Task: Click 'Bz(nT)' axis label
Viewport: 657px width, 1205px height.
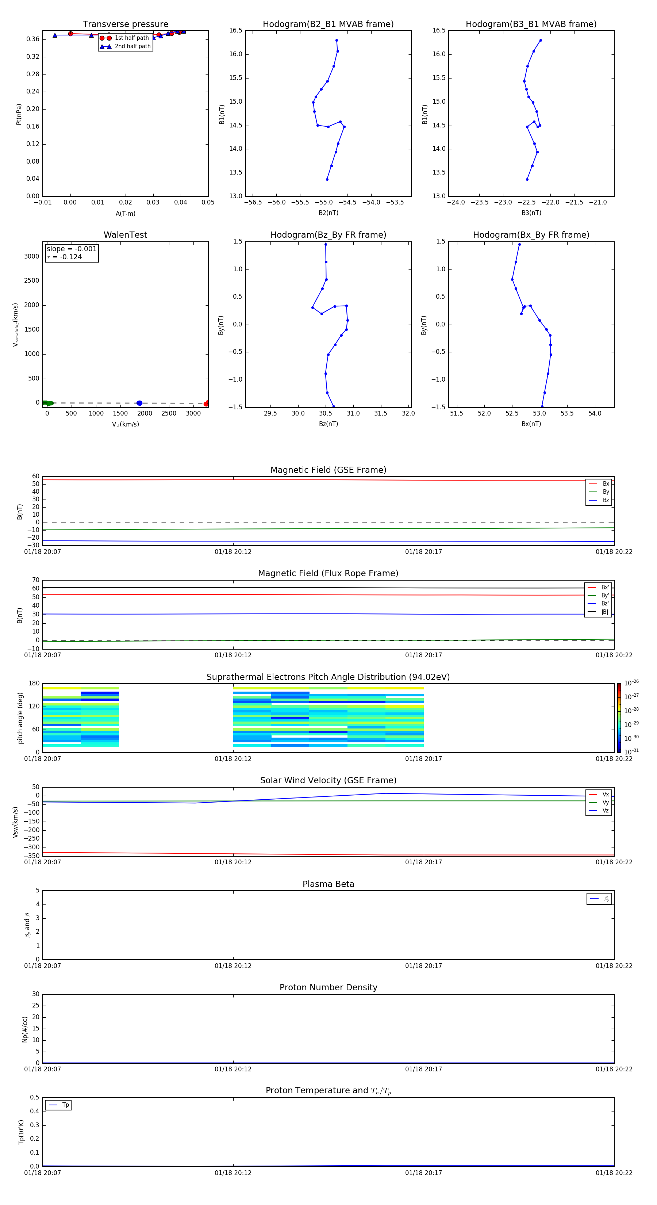Action: [x=328, y=424]
